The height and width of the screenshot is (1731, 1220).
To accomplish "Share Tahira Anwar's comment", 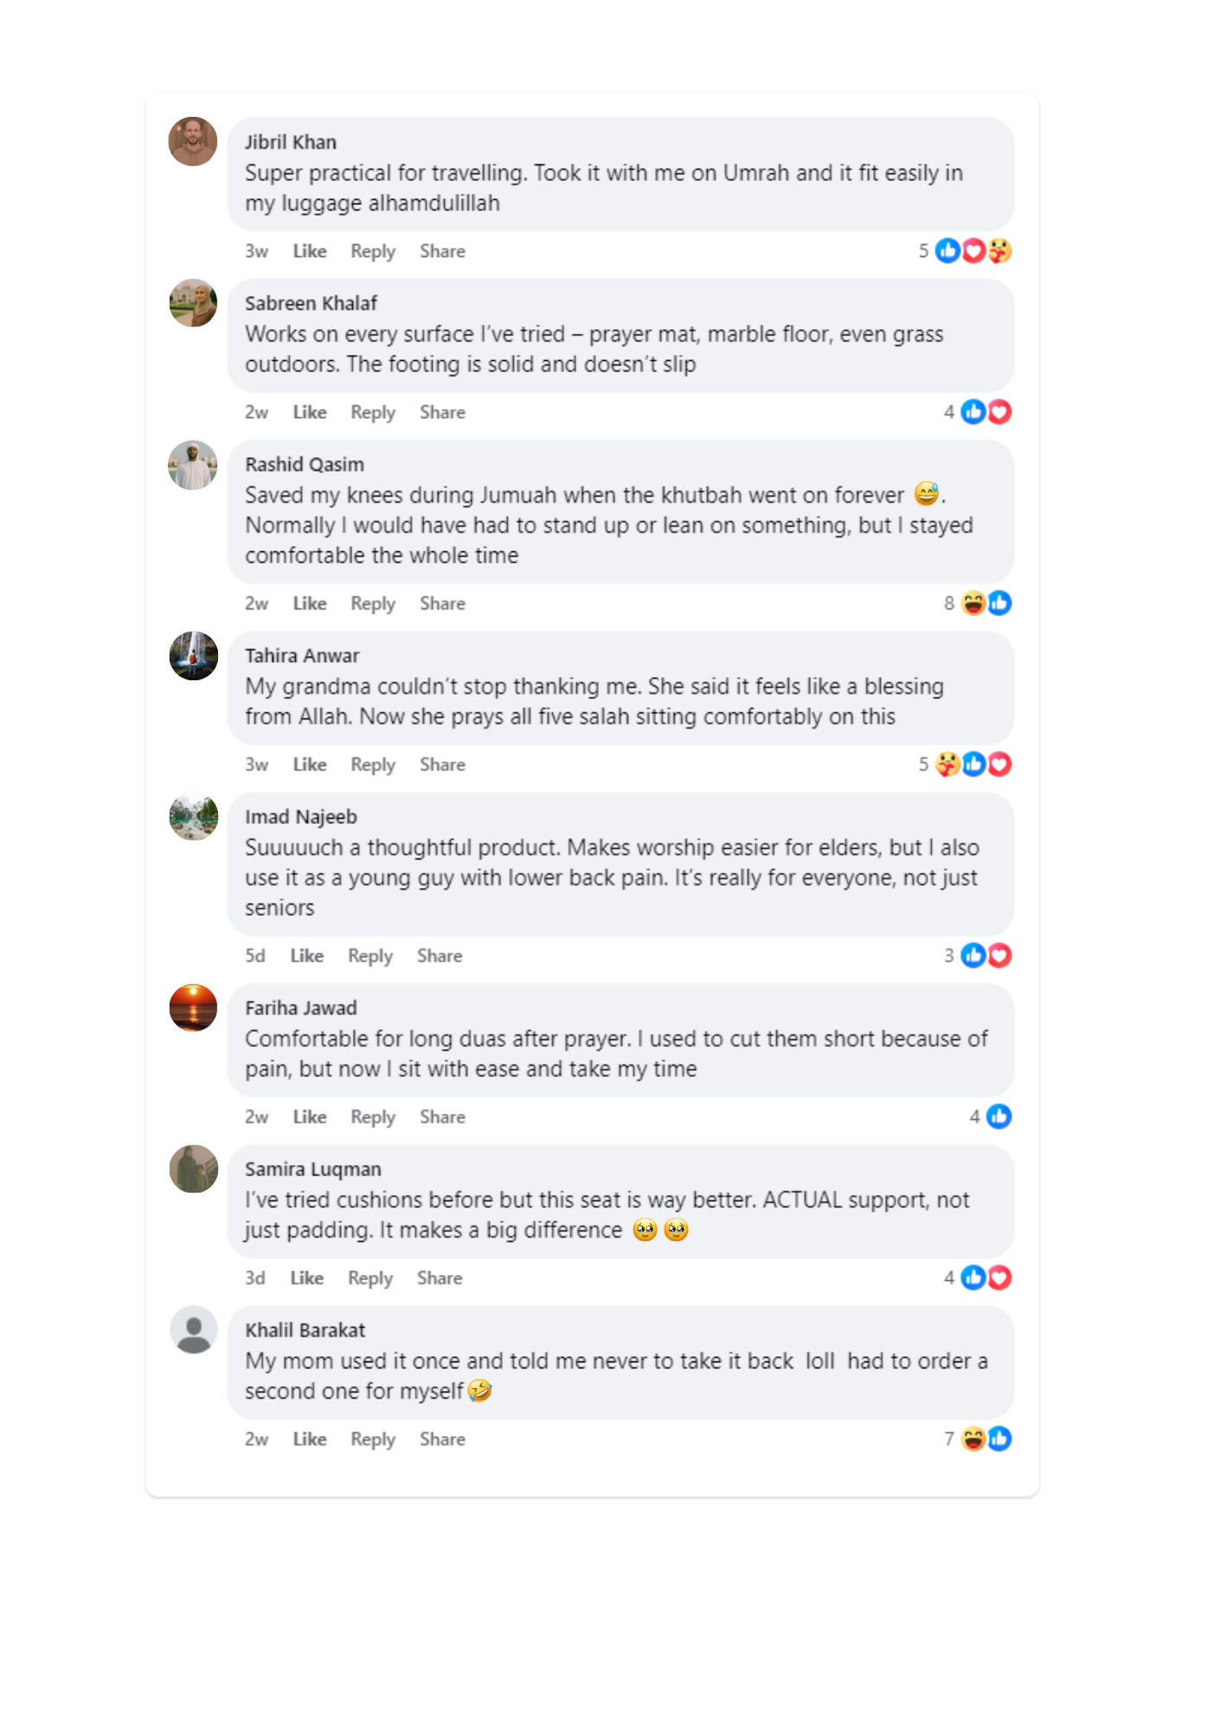I will coord(442,764).
